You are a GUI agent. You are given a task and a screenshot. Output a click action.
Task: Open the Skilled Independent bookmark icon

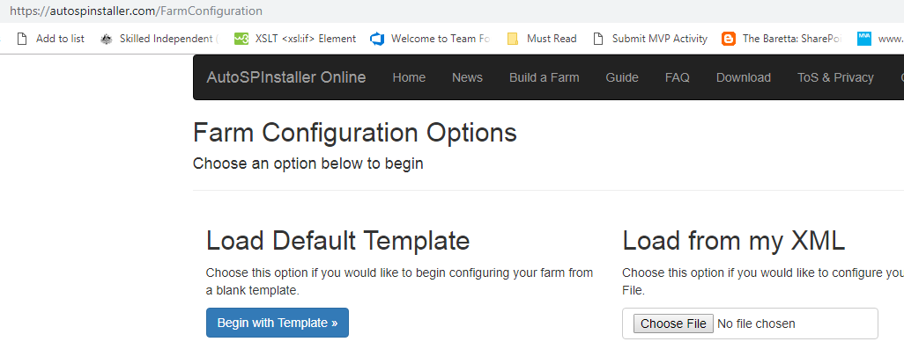click(x=106, y=39)
